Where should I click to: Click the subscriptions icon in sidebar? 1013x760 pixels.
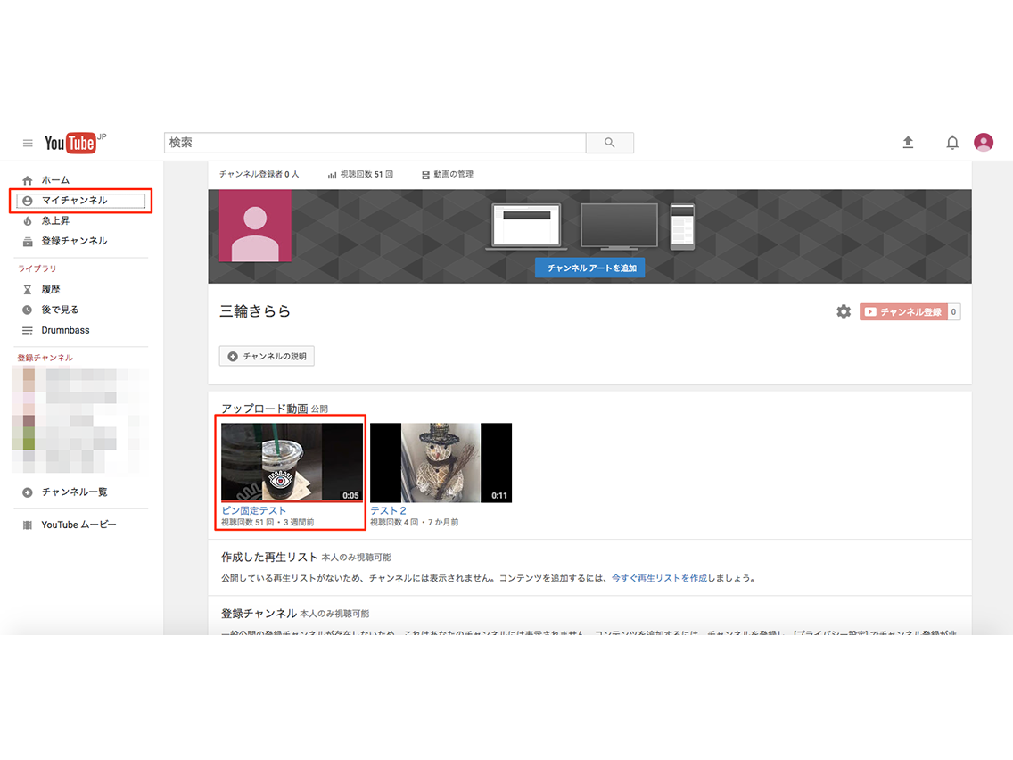(x=27, y=241)
